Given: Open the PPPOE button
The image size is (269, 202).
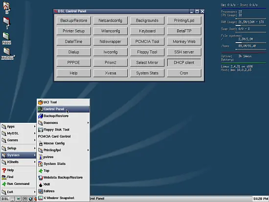Looking at the screenshot, I should click(x=73, y=63).
